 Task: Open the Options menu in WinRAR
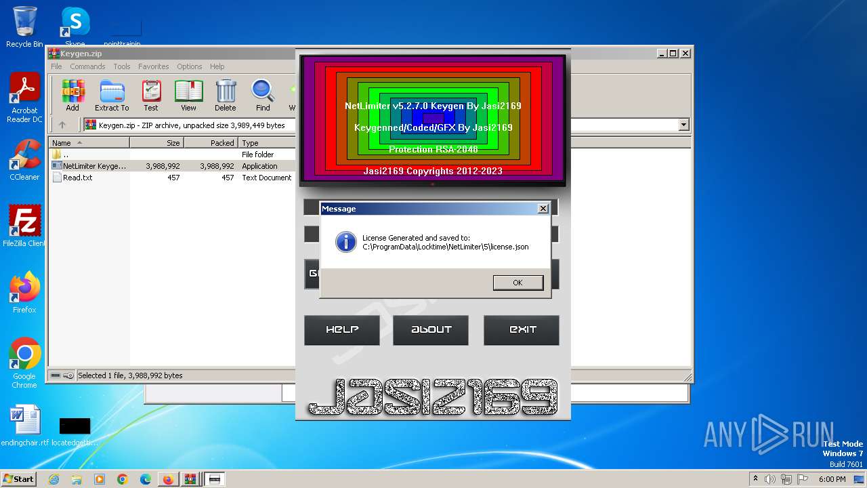tap(190, 66)
